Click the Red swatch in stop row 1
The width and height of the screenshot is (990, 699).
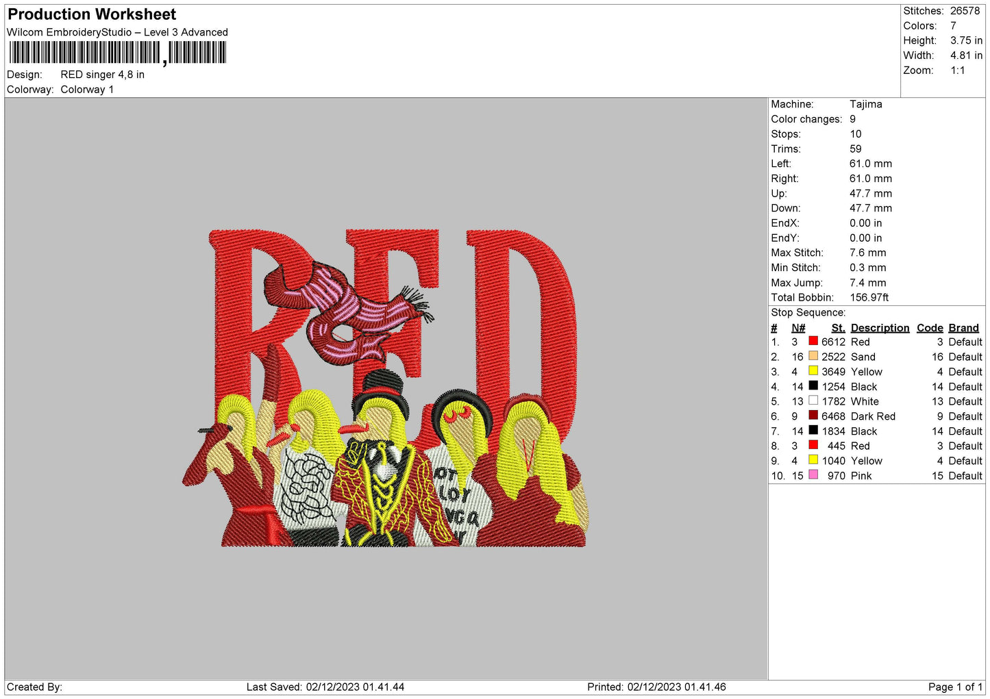click(x=813, y=341)
